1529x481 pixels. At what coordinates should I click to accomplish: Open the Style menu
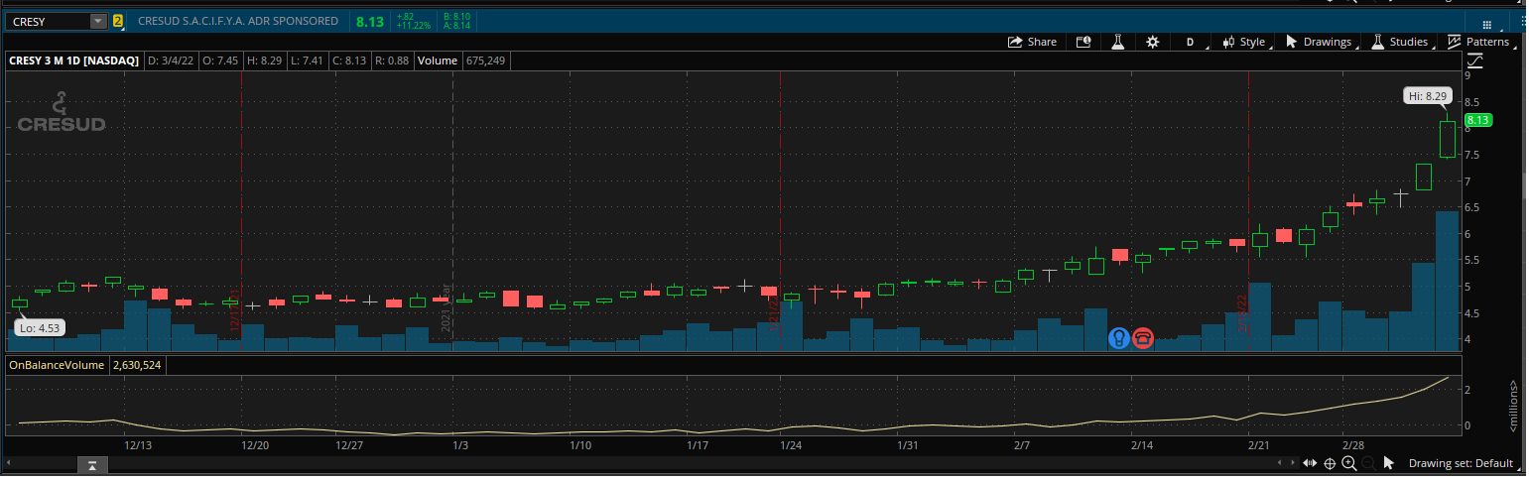(x=1243, y=42)
